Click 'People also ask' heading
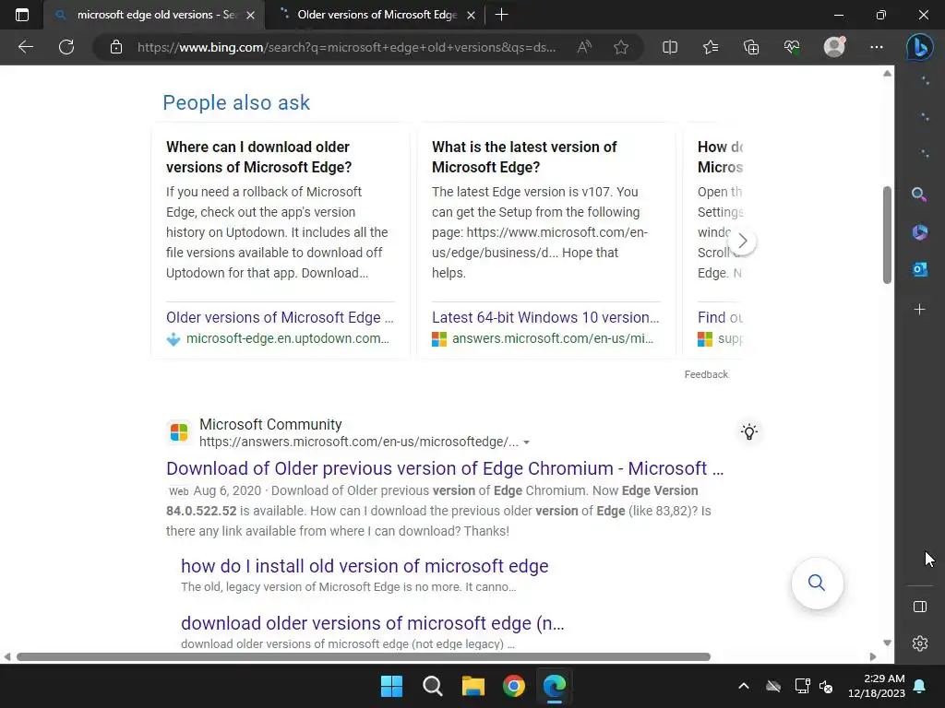 [x=236, y=102]
